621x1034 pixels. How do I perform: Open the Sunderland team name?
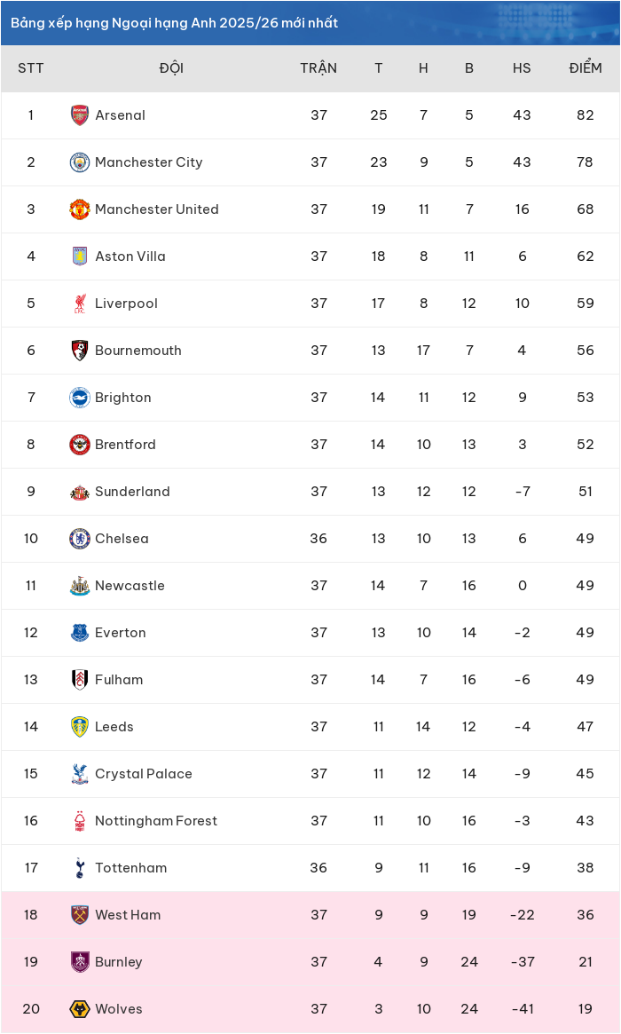[132, 492]
